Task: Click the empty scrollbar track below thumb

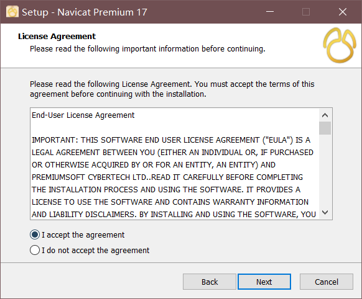Action: [325, 171]
